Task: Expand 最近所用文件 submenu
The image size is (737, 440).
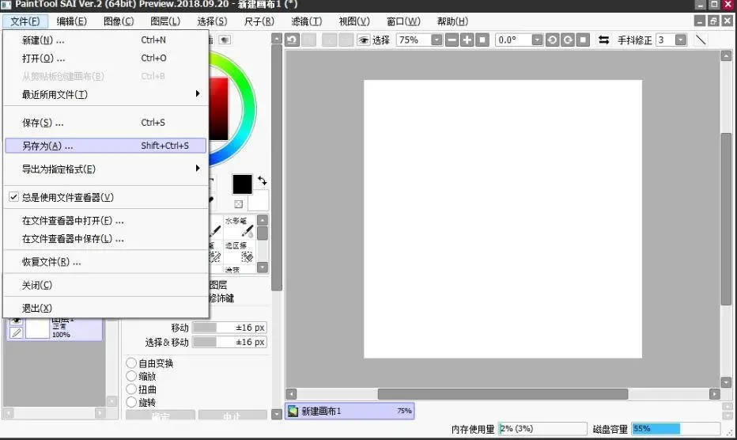Action: (x=106, y=94)
